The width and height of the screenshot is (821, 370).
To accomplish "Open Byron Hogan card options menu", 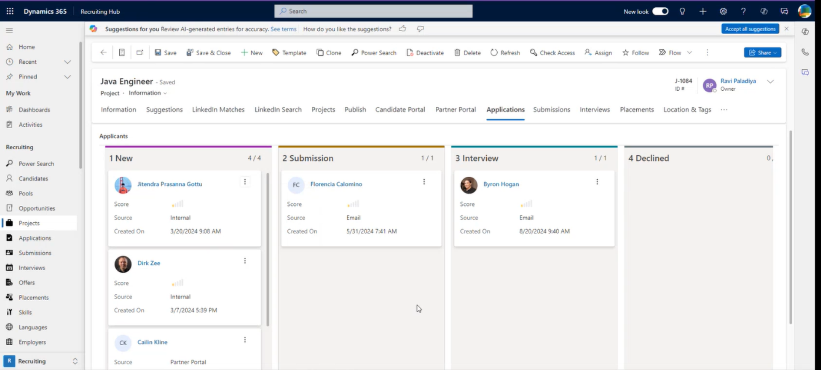I will point(597,182).
